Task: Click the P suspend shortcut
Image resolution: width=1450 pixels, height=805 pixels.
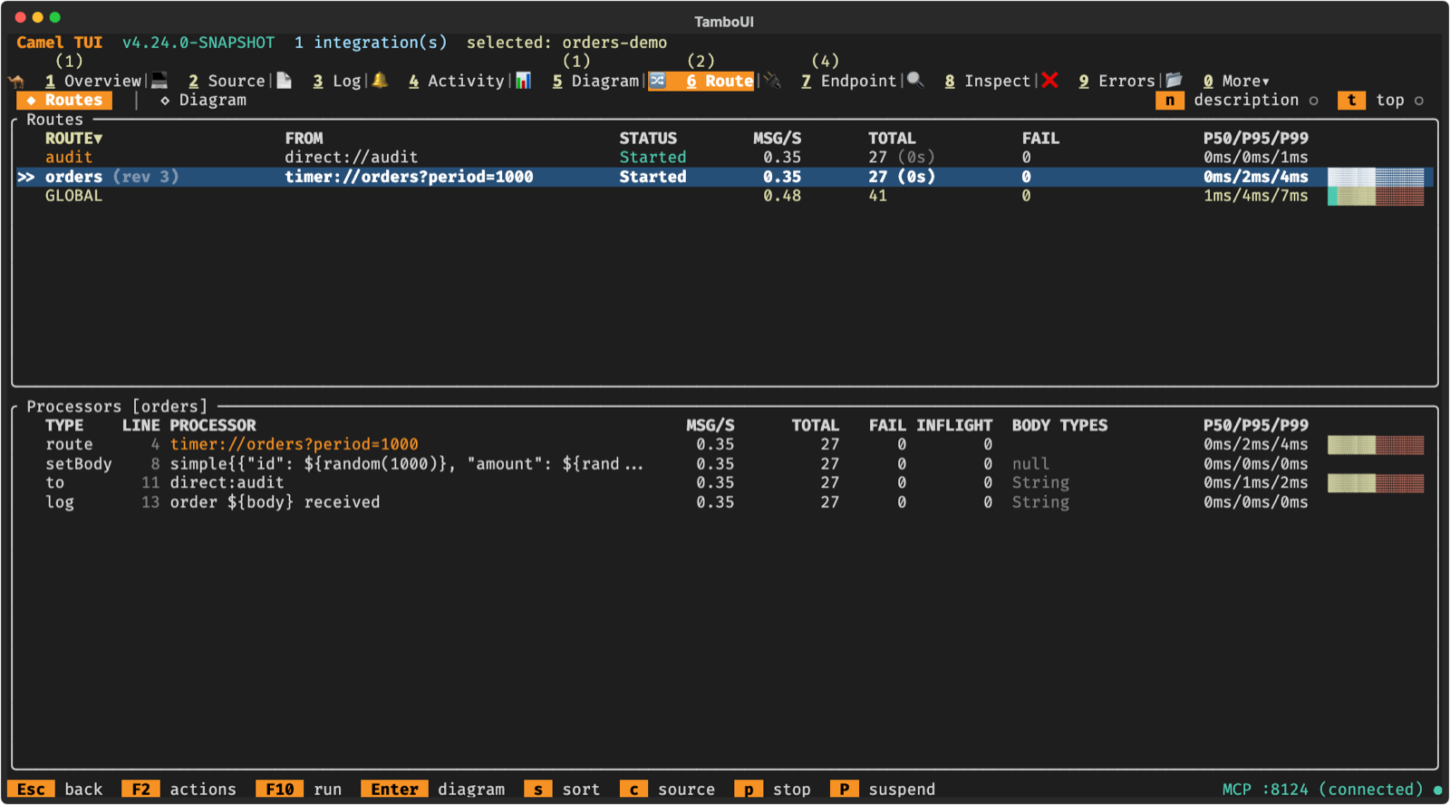Action: [x=883, y=790]
